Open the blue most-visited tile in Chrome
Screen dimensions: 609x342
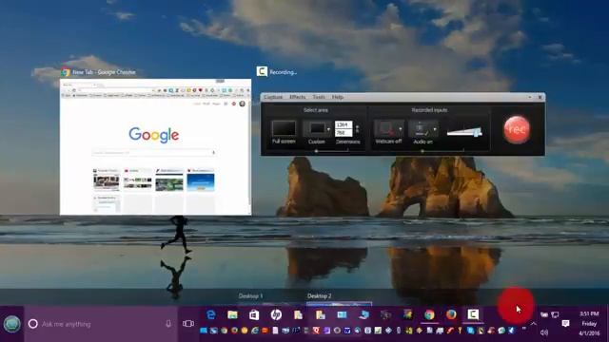201,182
